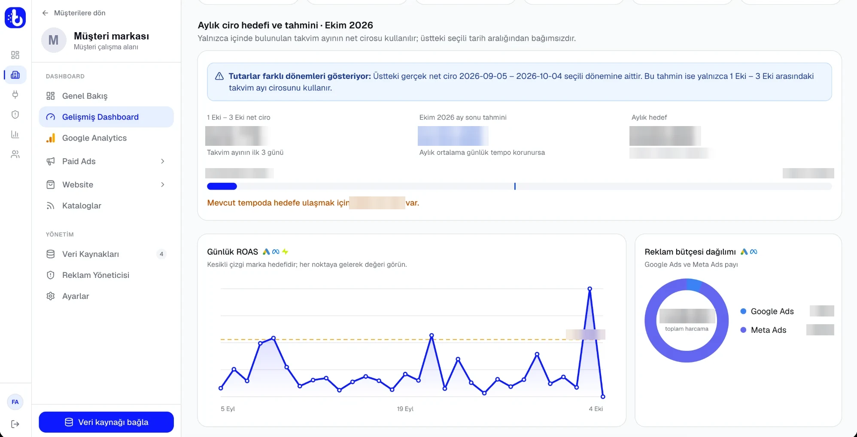Open Genel Bakış in the sidebar

coord(106,96)
